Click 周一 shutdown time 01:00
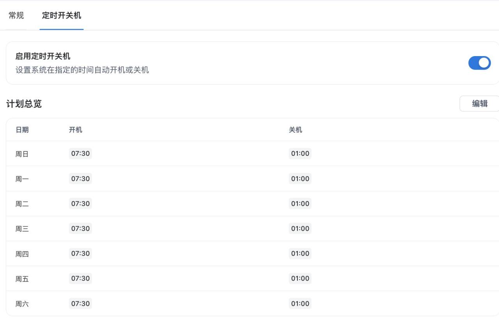 point(300,179)
